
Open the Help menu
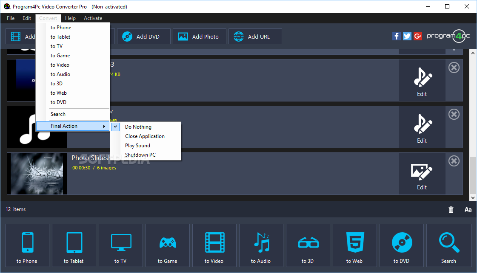(x=70, y=18)
